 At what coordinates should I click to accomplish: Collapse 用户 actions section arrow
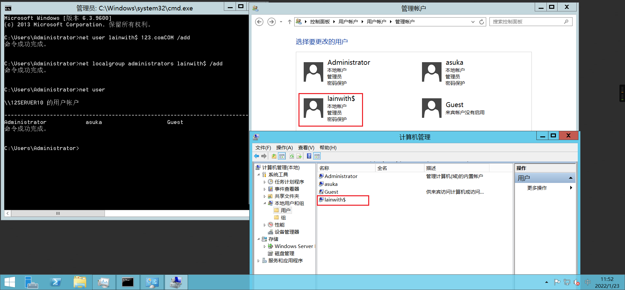coord(571,178)
